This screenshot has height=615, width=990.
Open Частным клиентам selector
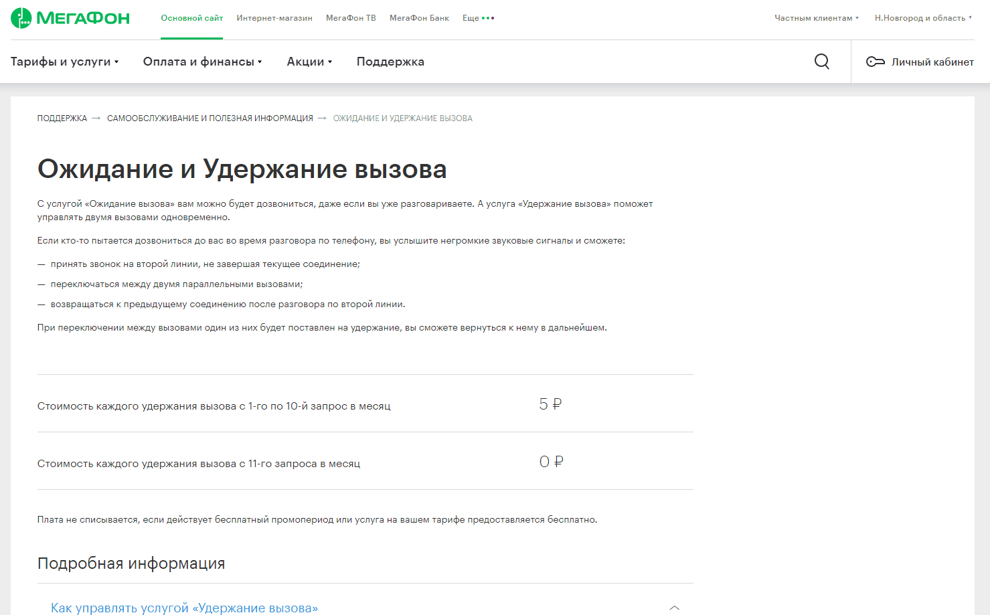point(817,18)
